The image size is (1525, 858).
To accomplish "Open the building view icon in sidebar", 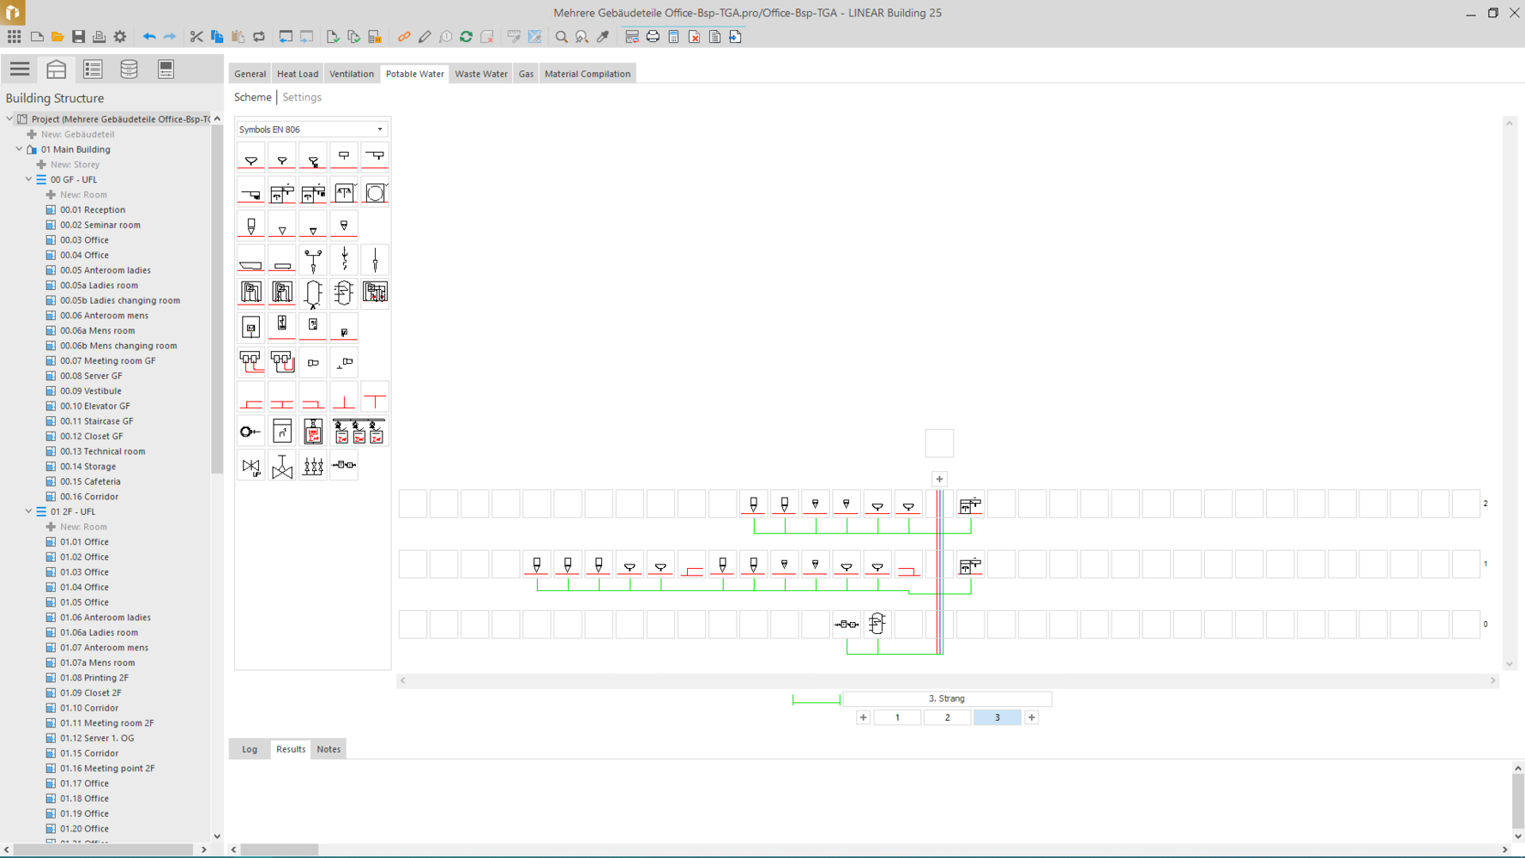I will click(x=57, y=69).
